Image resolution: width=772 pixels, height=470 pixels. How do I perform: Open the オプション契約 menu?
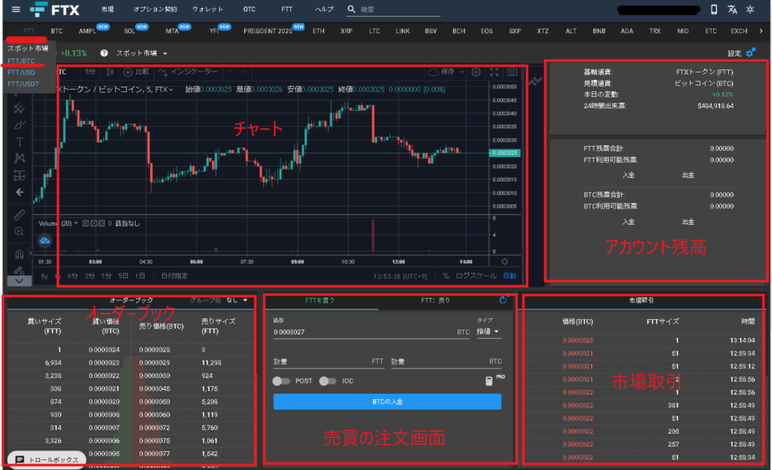click(155, 9)
